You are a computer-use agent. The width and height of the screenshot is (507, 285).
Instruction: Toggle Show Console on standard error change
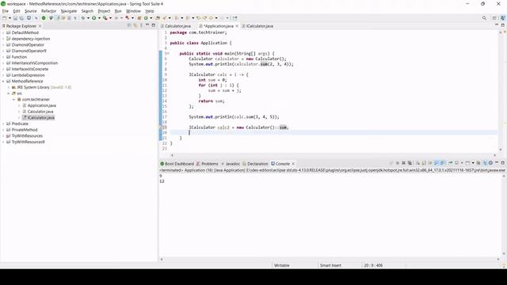[x=442, y=163]
